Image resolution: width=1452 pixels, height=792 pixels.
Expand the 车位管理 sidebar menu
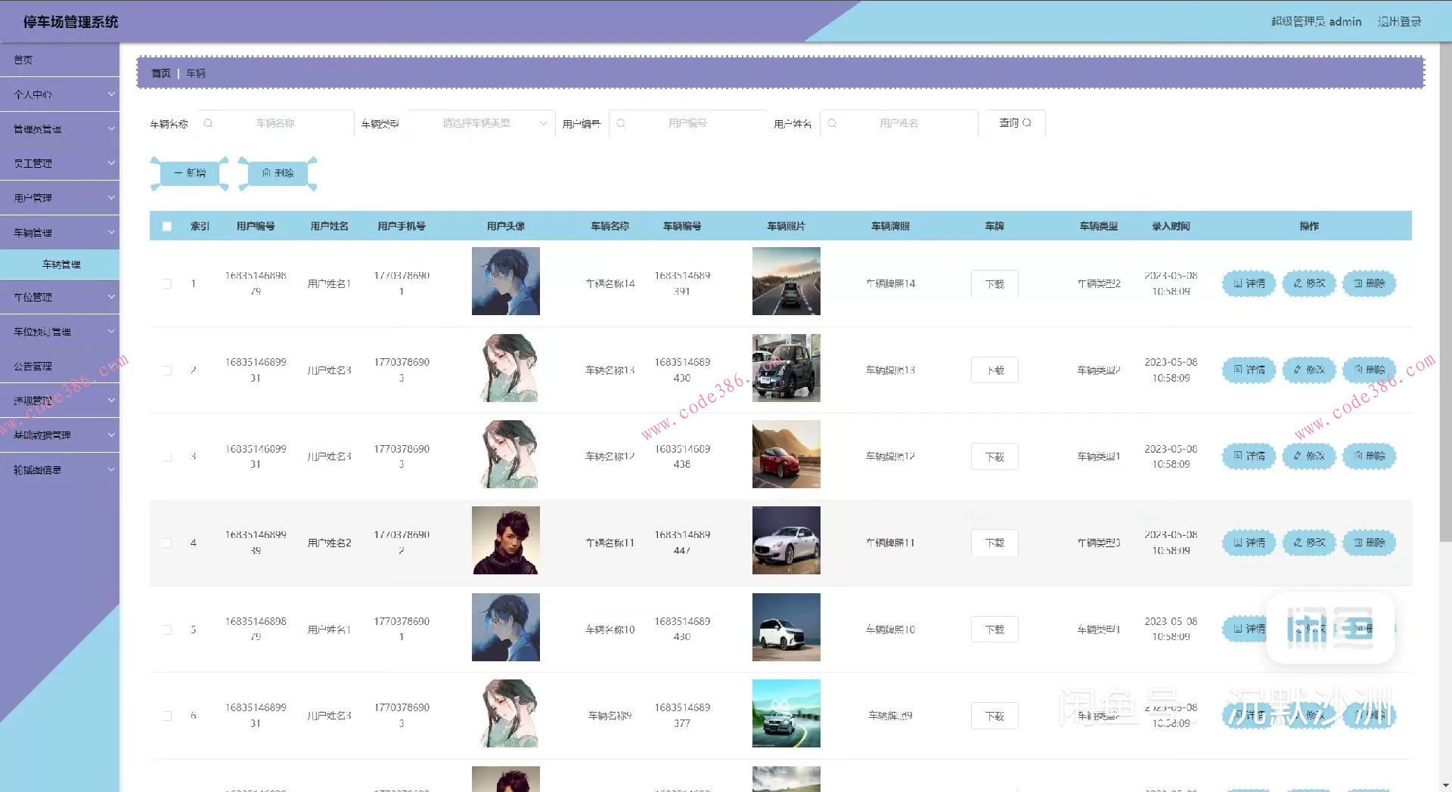point(60,297)
